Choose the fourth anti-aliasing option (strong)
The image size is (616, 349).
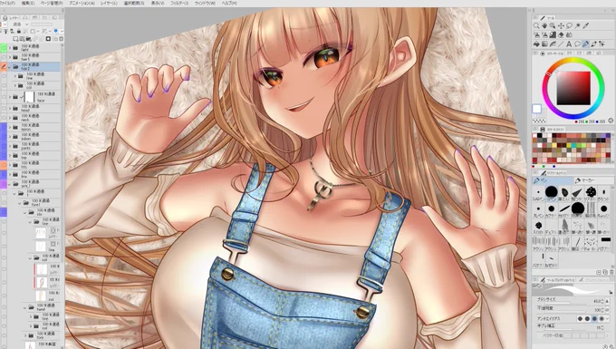coord(602,319)
